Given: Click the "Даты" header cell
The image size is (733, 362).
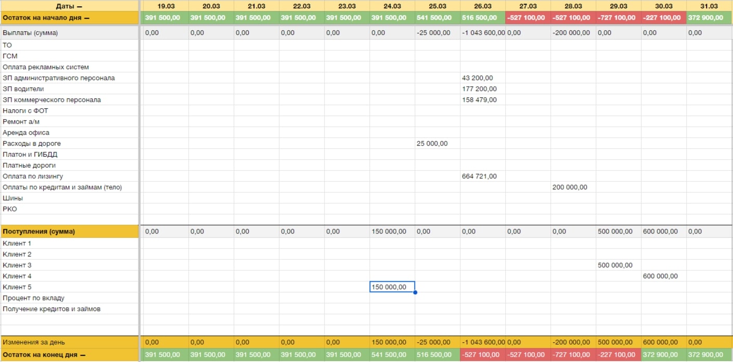Looking at the screenshot, I should click(x=69, y=6).
